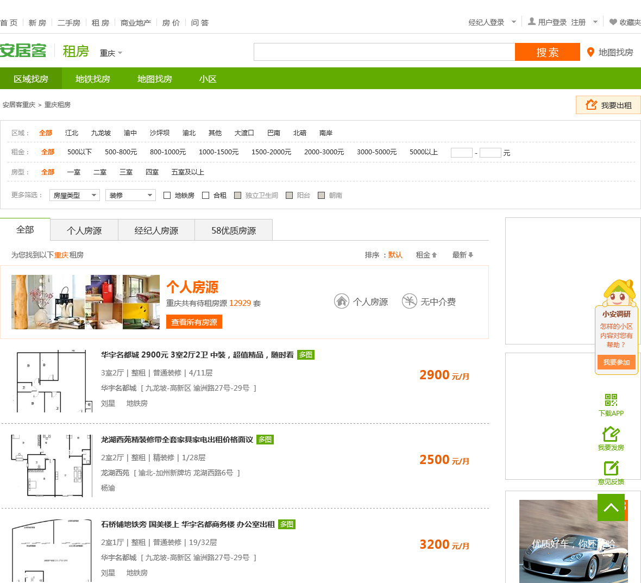Open the 装修 dropdown

pyautogui.click(x=131, y=195)
